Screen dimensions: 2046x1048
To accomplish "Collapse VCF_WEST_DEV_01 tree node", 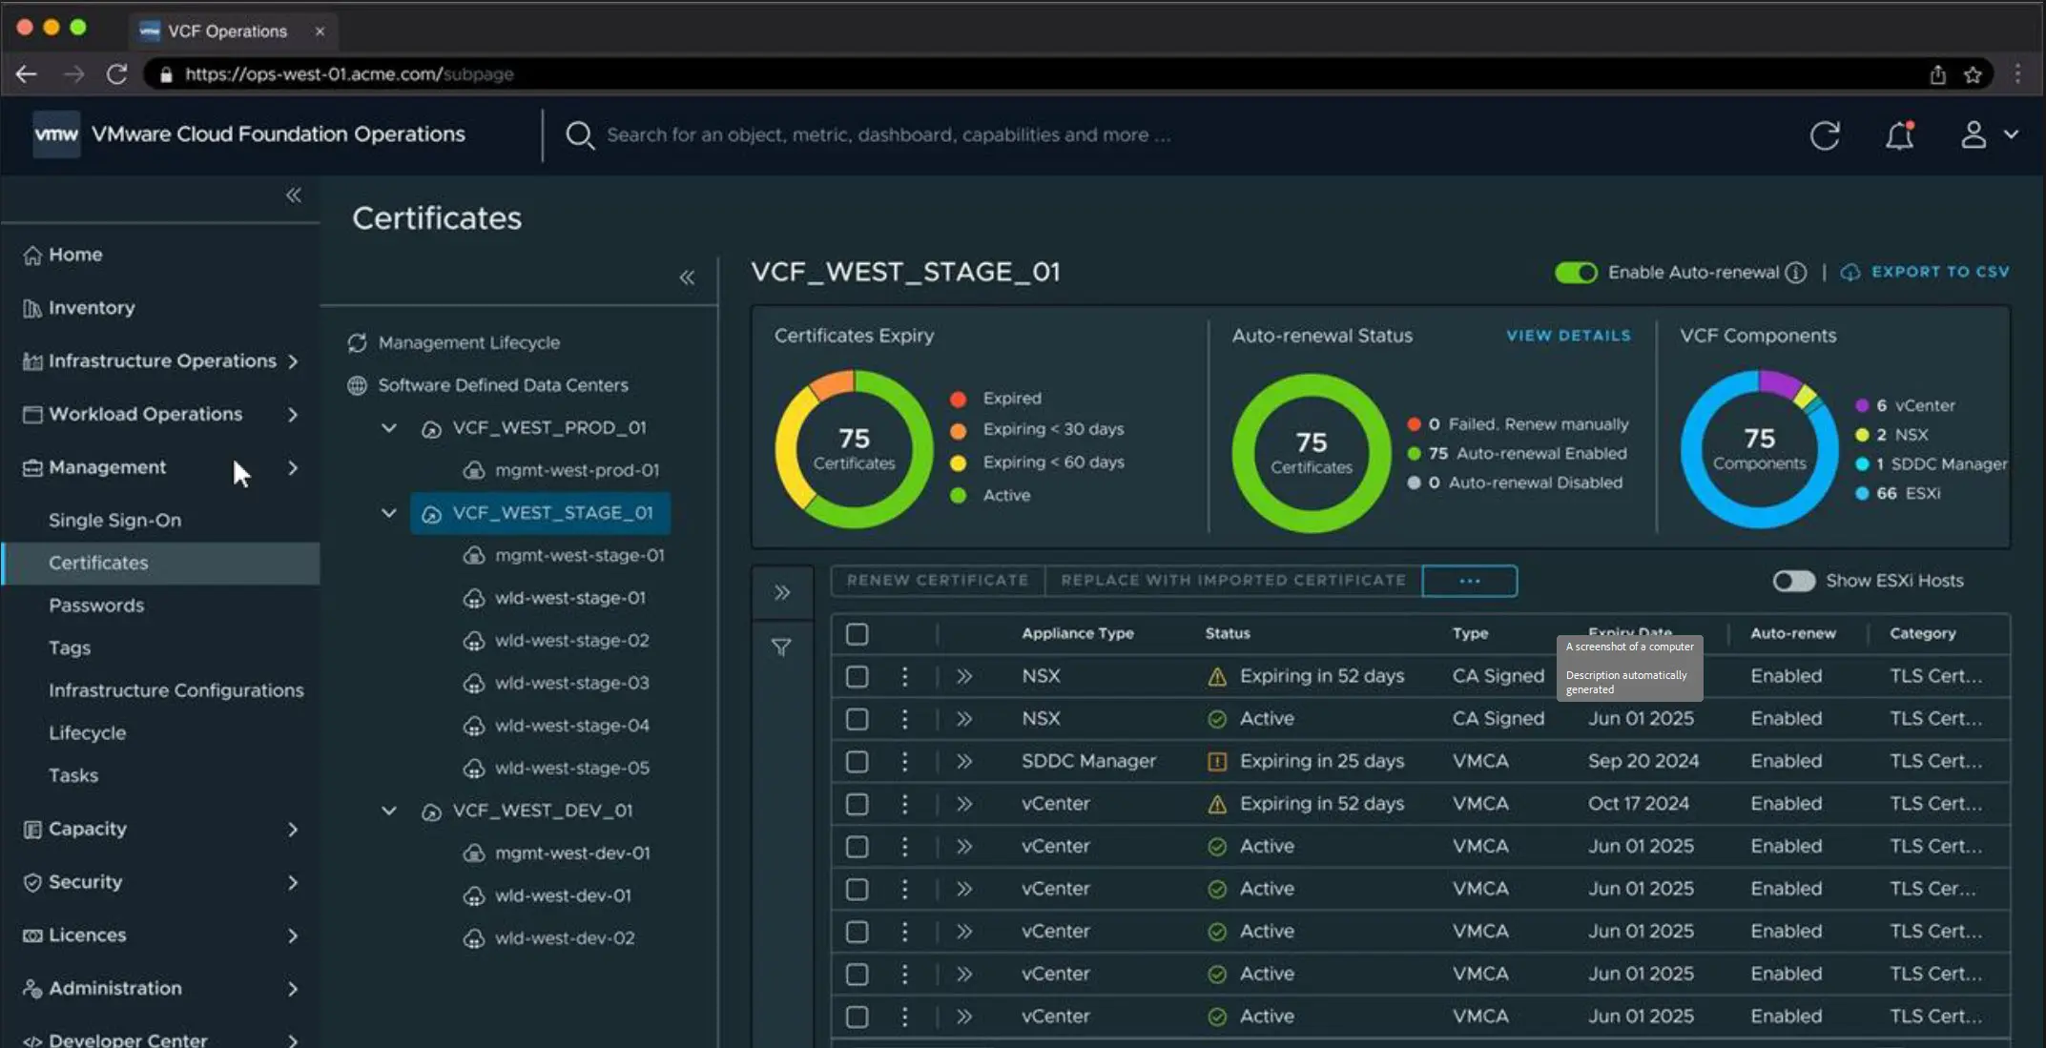I will tap(389, 811).
